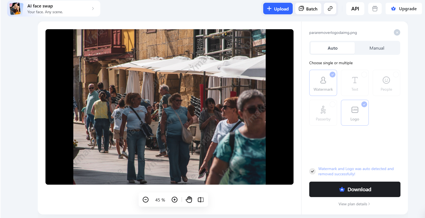Select the hand pan tool

coord(189,200)
